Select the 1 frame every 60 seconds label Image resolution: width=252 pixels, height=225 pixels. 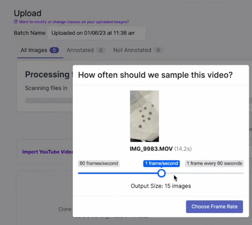coord(214,164)
